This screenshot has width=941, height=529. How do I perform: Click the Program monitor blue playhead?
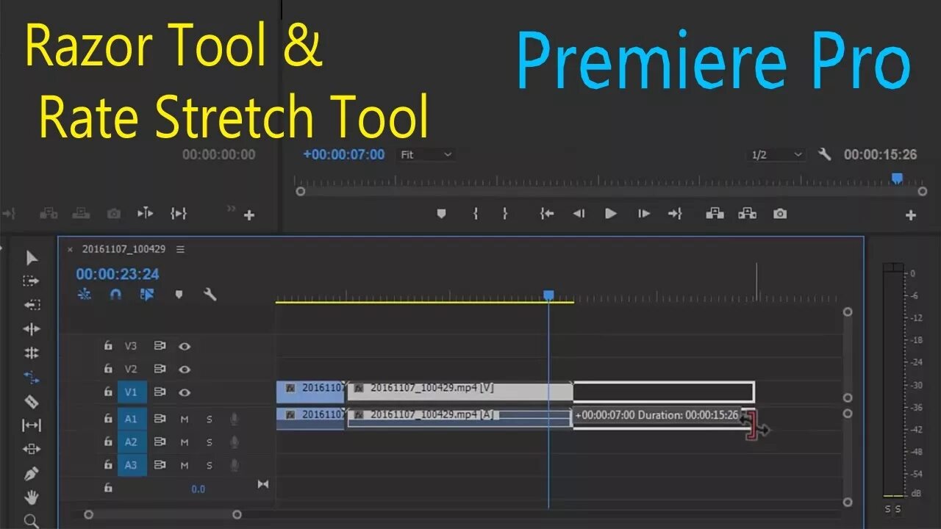(x=897, y=178)
